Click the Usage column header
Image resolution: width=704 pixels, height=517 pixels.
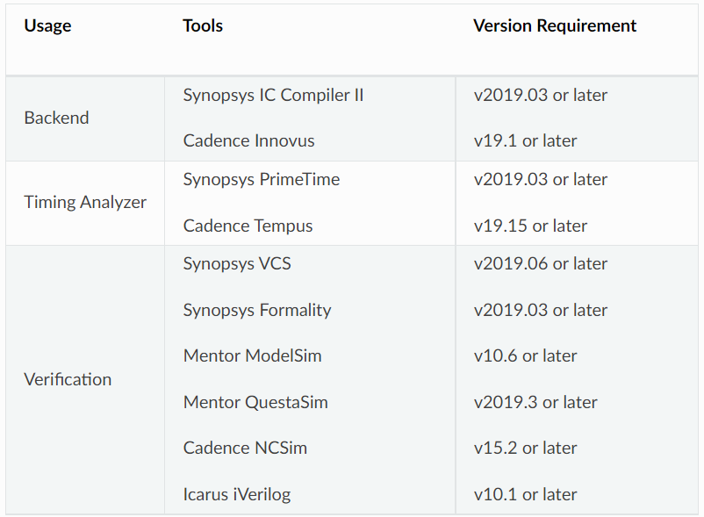pyautogui.click(x=47, y=26)
